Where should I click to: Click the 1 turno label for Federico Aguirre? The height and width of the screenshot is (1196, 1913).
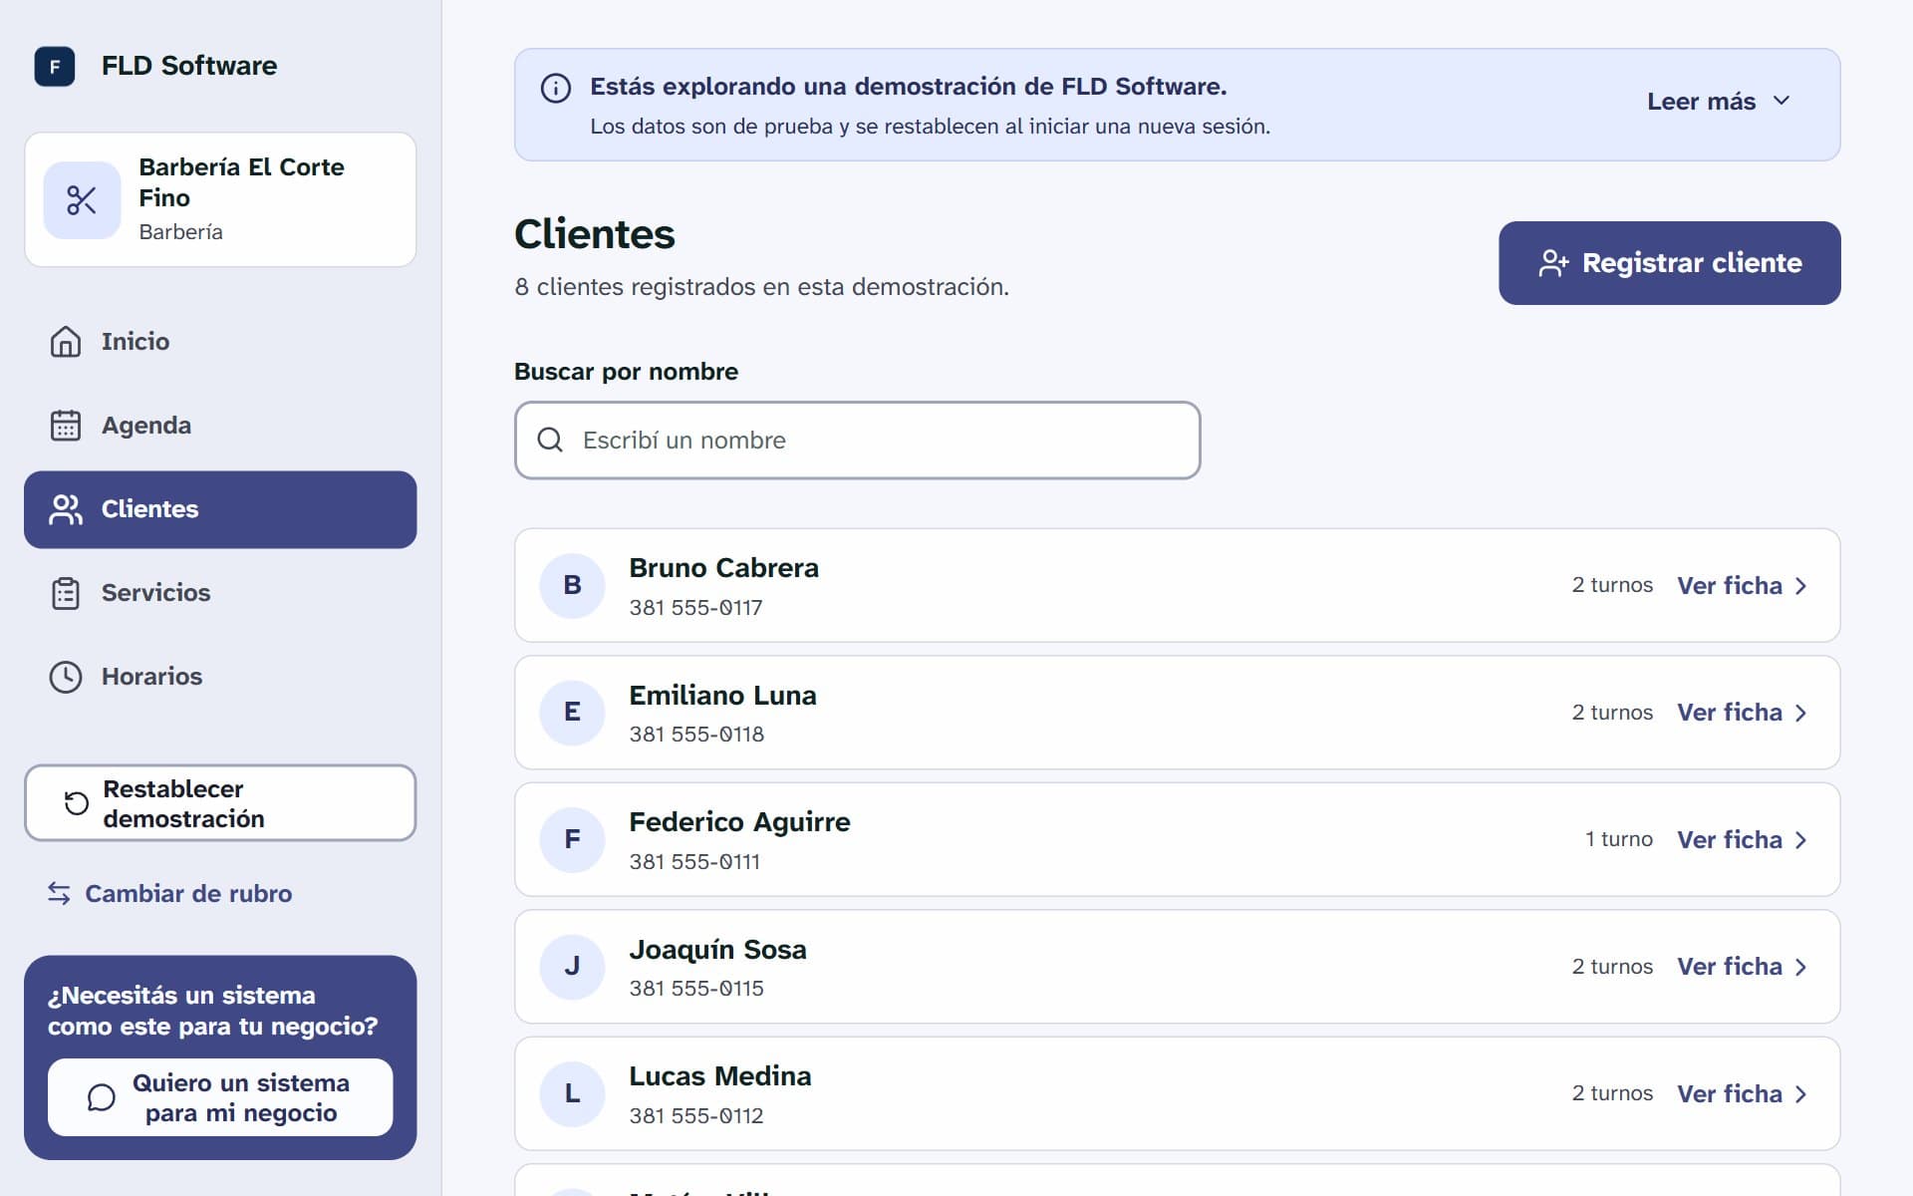coord(1618,839)
